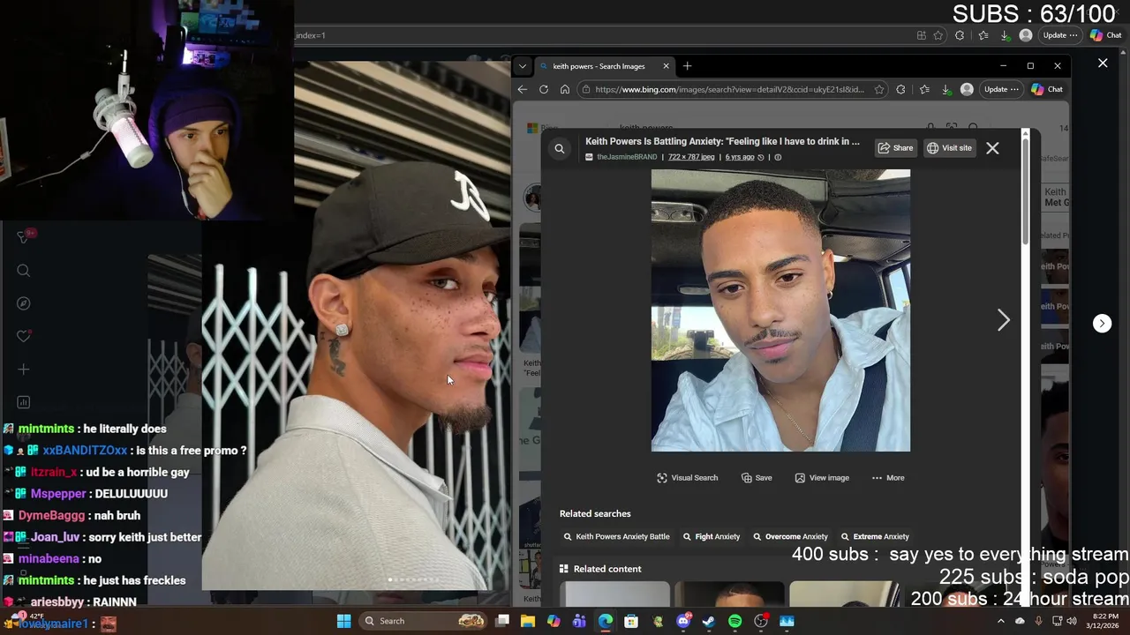Open the extensions puzzle icon in Bing window
The width and height of the screenshot is (1130, 635).
coord(900,89)
